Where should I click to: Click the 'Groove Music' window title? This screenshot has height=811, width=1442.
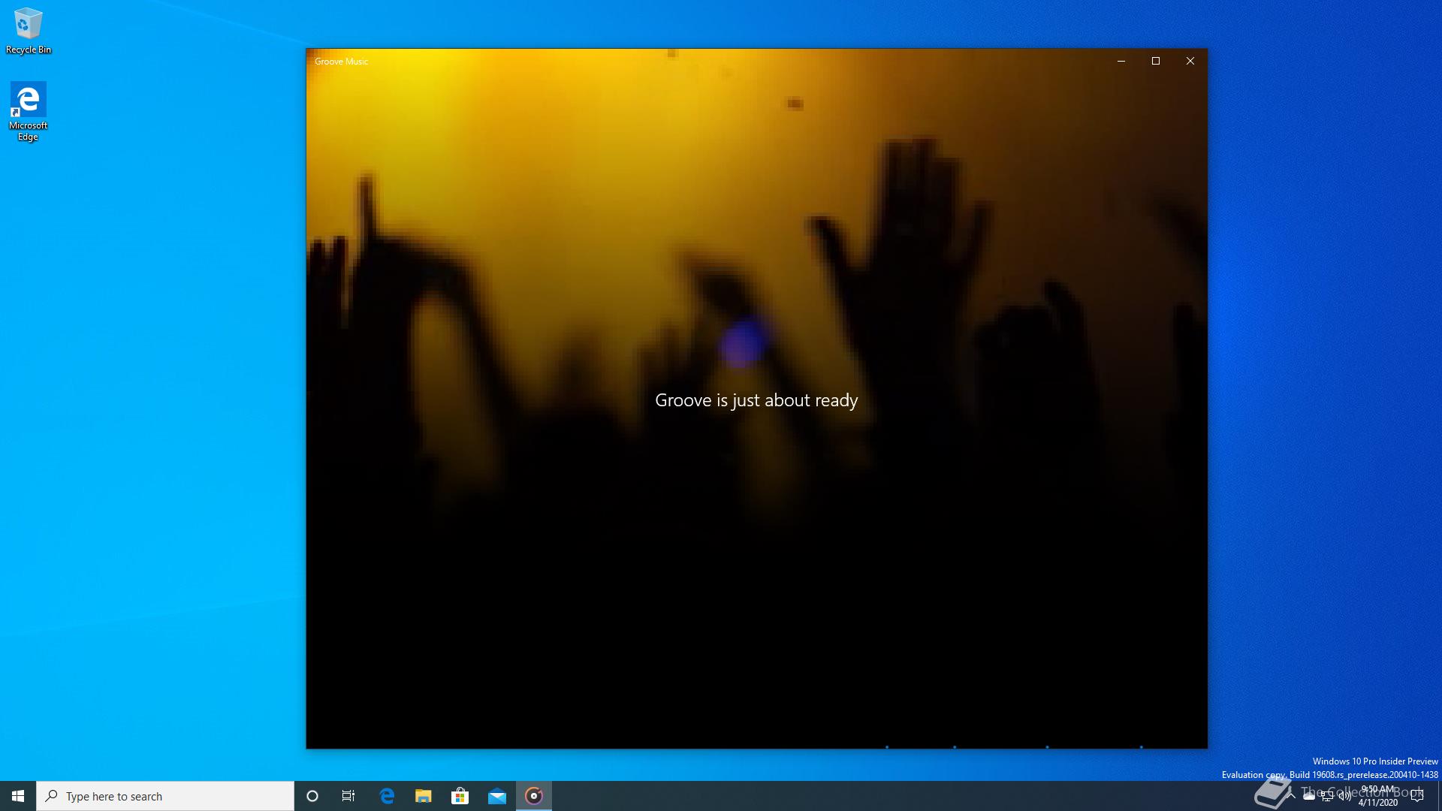pyautogui.click(x=341, y=62)
